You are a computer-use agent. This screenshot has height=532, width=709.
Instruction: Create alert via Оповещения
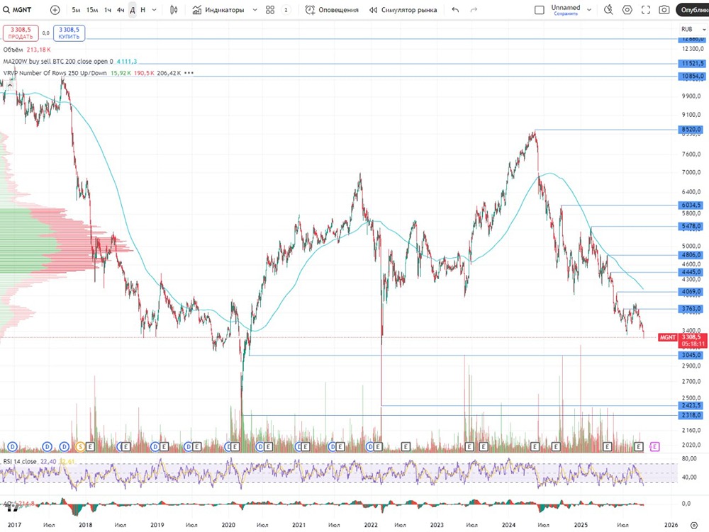pyautogui.click(x=332, y=9)
